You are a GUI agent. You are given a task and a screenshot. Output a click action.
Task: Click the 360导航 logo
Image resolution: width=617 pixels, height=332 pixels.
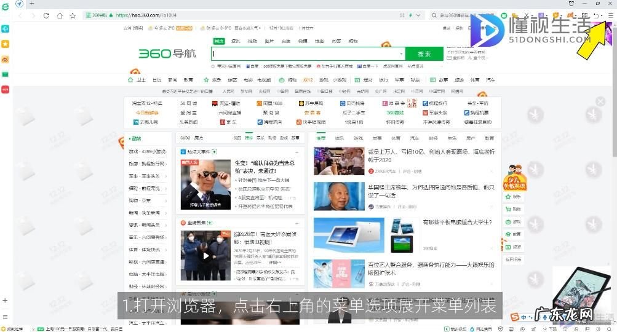tap(167, 53)
